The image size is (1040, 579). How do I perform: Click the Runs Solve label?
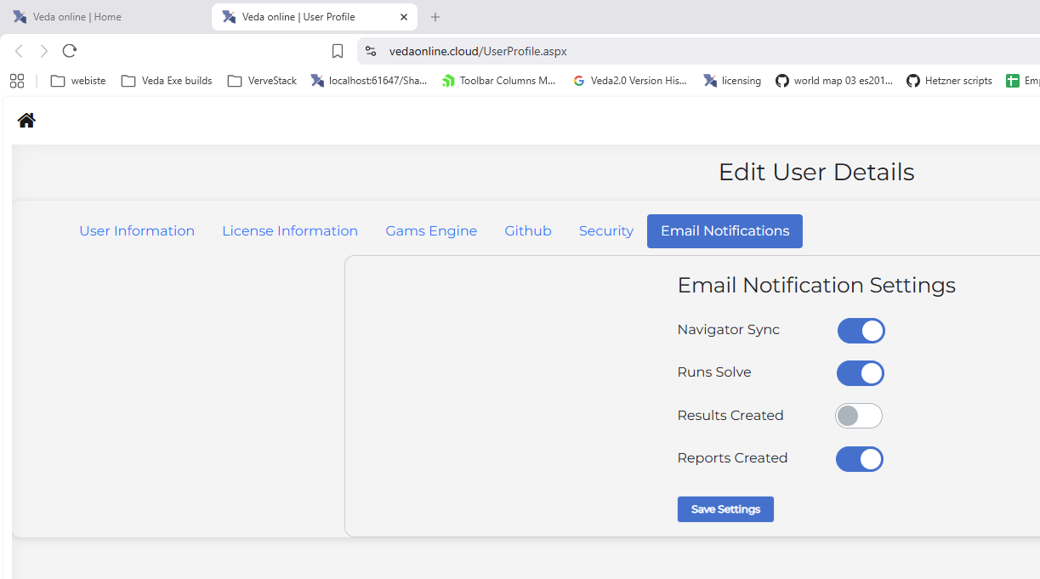coord(714,372)
